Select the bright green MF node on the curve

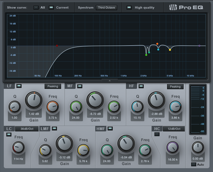[x=146, y=55]
